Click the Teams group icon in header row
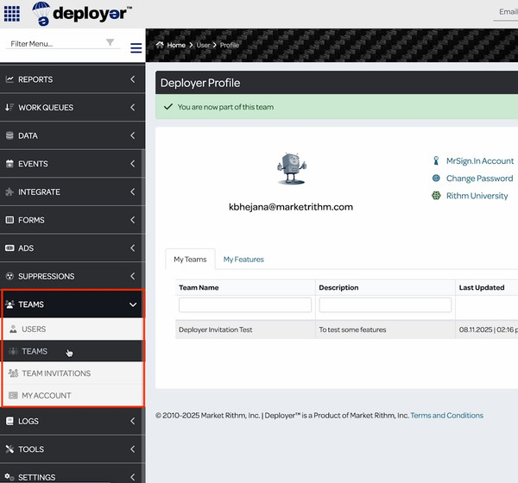Image resolution: width=518 pixels, height=483 pixels. point(9,304)
